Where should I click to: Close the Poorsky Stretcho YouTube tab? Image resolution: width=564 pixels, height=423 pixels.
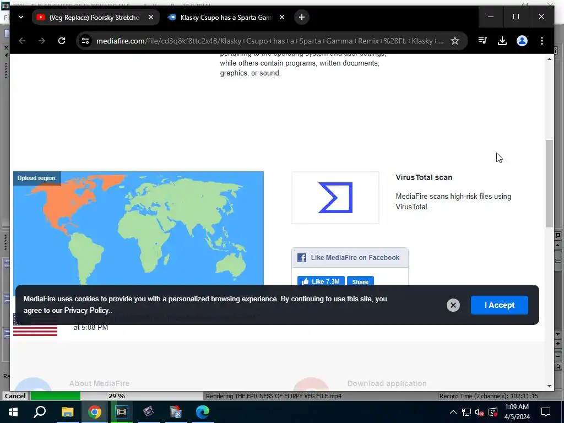pyautogui.click(x=151, y=17)
